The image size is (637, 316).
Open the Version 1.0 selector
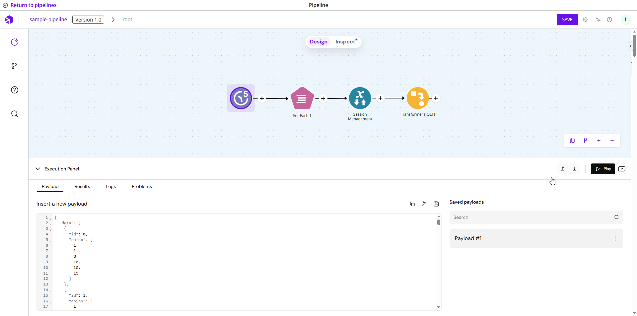(88, 20)
